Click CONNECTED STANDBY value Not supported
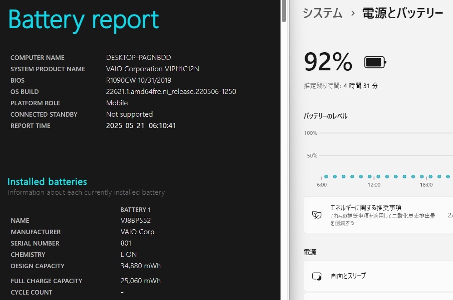This screenshot has width=453, height=300. [129, 114]
